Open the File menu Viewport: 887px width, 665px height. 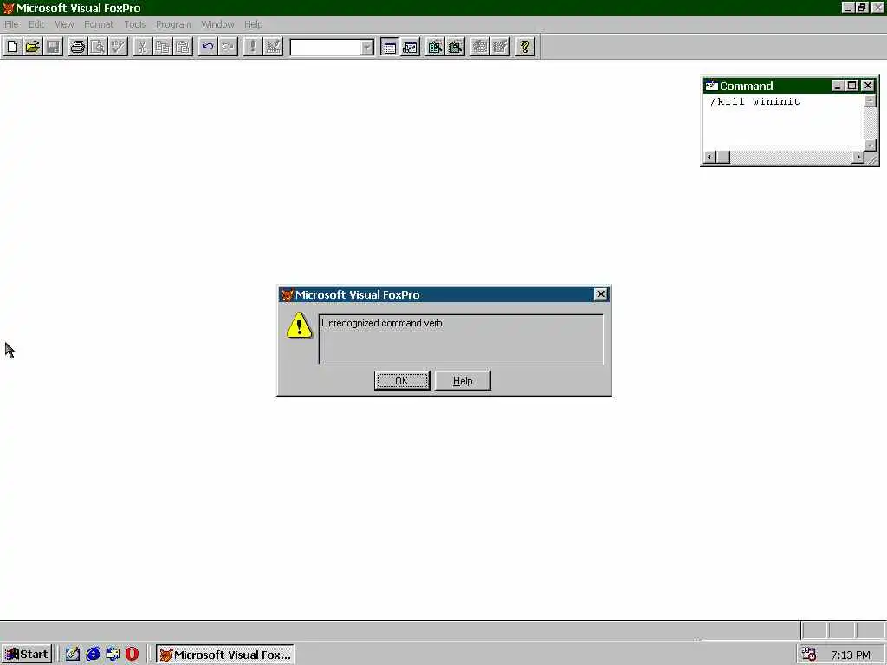[11, 24]
